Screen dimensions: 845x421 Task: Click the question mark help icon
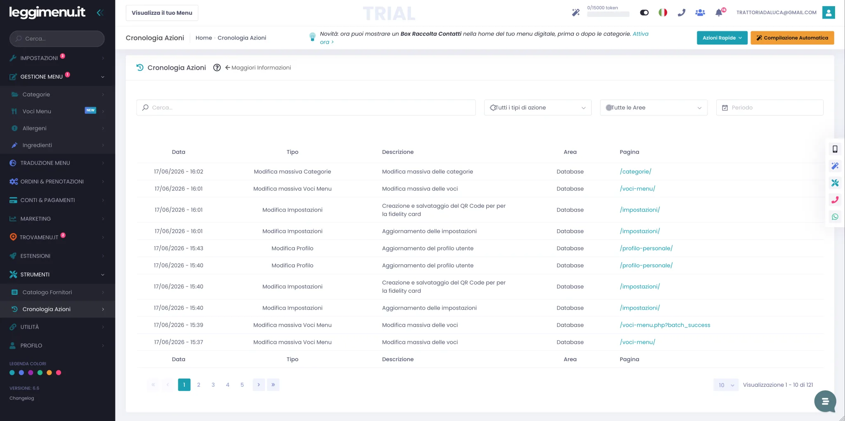click(x=217, y=68)
